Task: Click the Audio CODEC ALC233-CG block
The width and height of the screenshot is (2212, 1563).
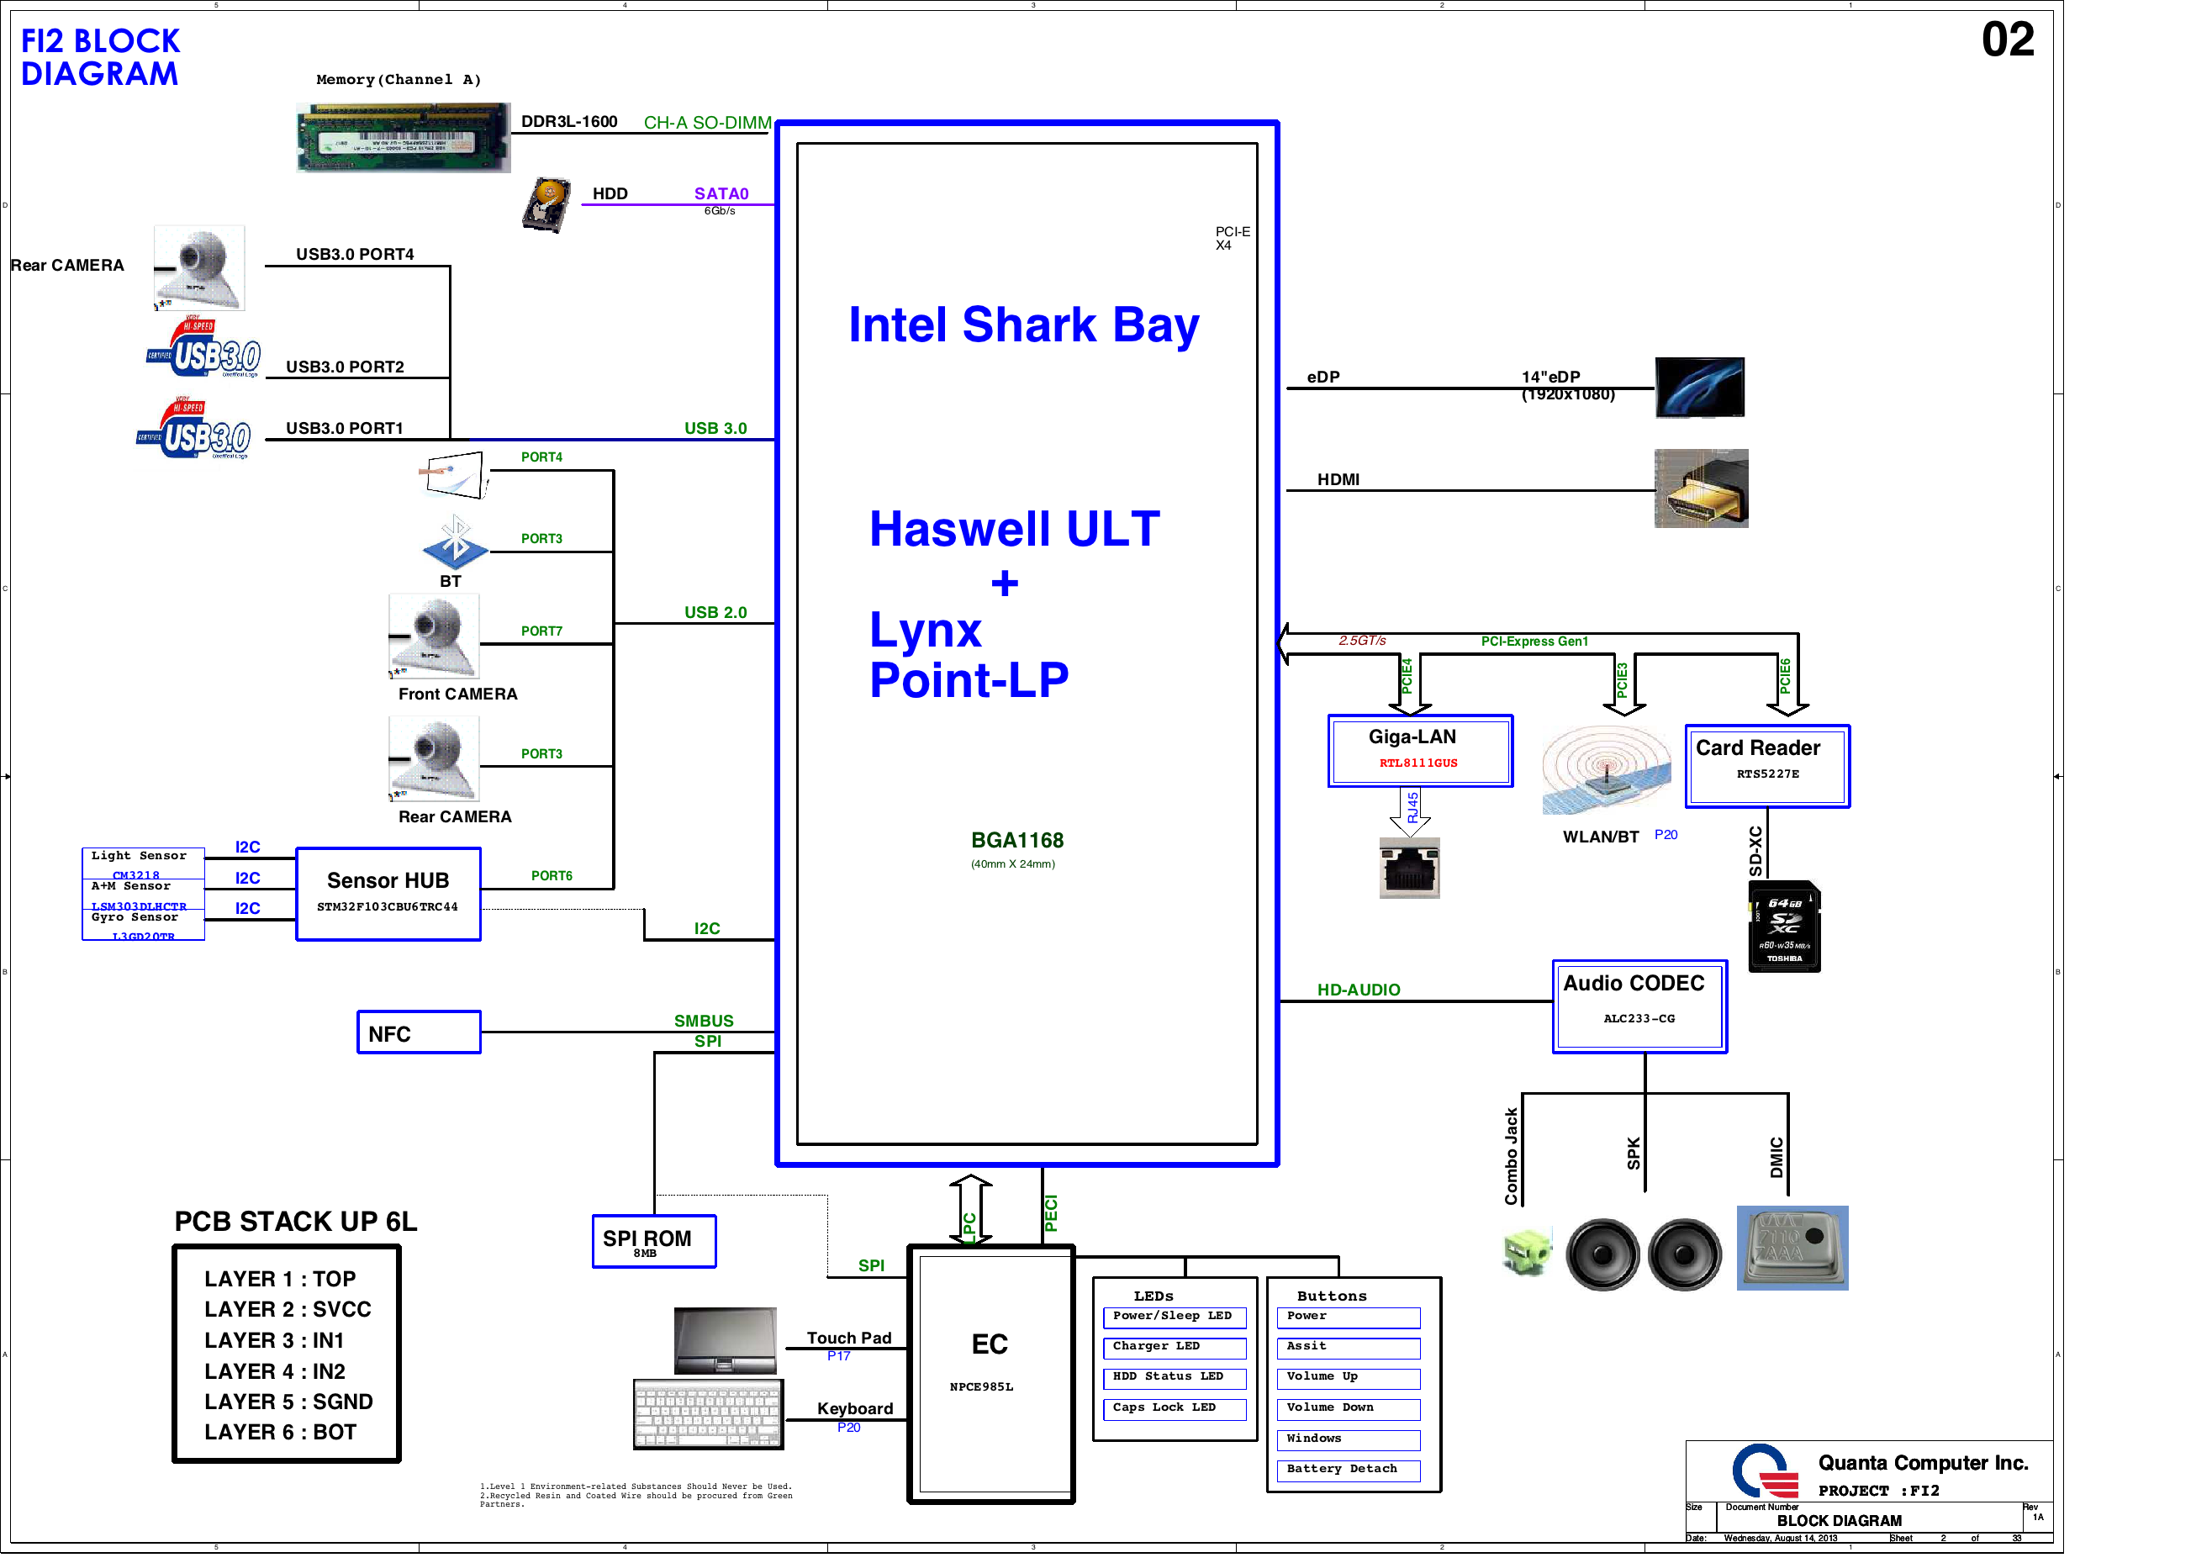Action: click(x=1639, y=1006)
